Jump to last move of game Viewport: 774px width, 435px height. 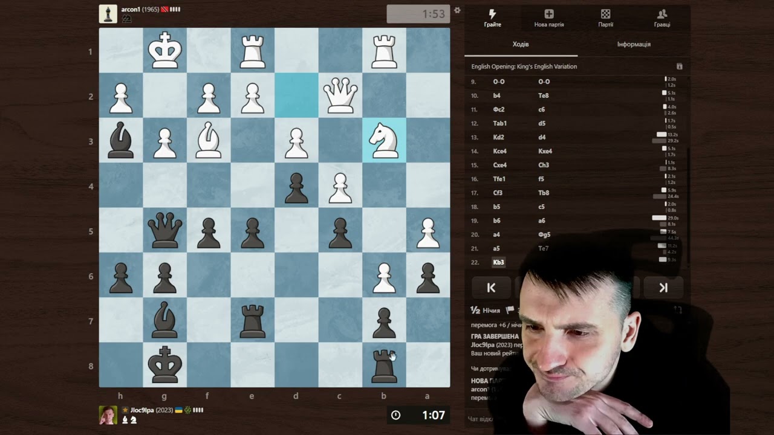coord(663,288)
